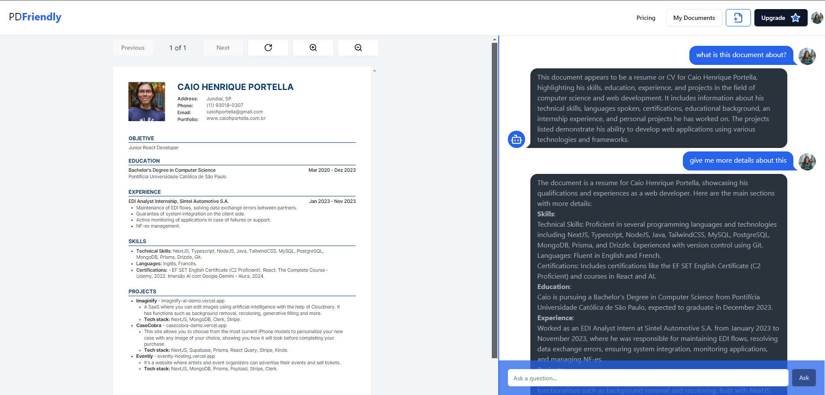
Task: Click the CaseCobra project entry
Action: point(182,326)
